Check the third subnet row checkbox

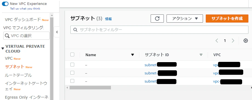[72, 81]
